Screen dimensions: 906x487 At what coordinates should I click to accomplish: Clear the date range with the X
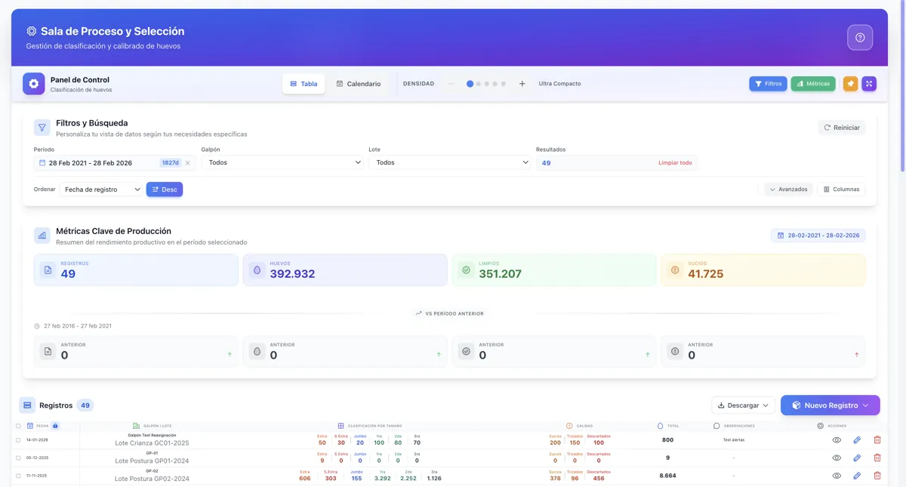tap(188, 163)
